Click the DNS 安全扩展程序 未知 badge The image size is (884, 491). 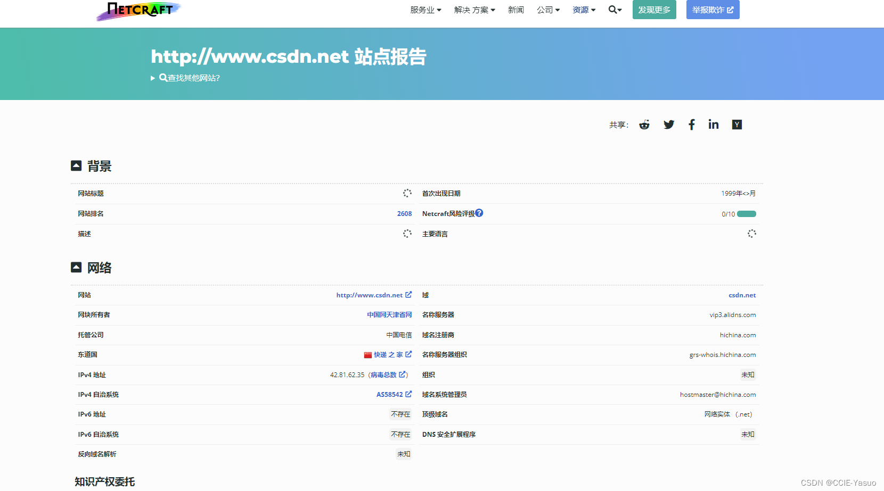[x=748, y=435]
